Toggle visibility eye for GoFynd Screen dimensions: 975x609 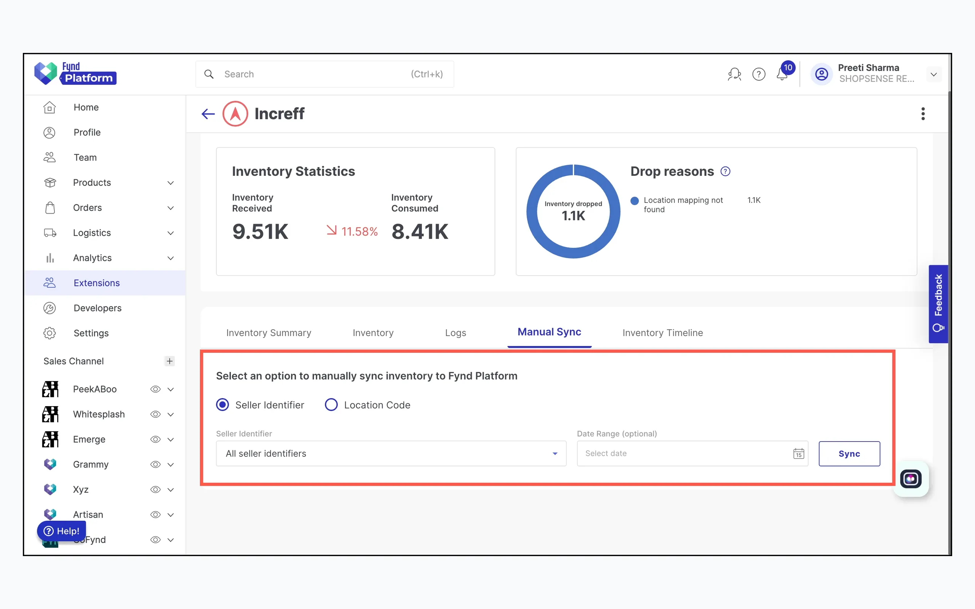click(155, 540)
